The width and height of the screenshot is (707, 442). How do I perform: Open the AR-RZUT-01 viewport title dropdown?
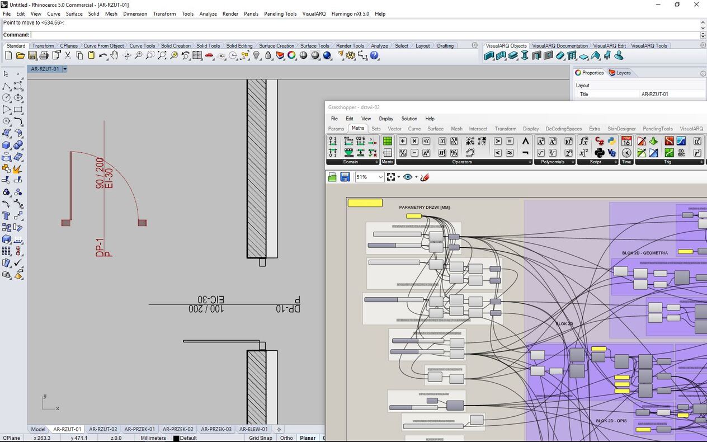tap(65, 69)
